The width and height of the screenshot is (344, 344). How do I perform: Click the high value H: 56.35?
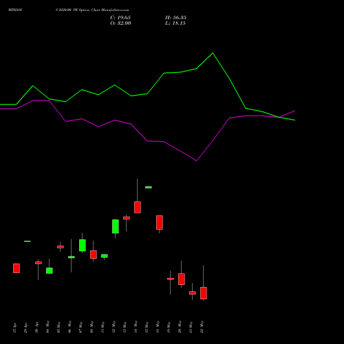tap(175, 18)
